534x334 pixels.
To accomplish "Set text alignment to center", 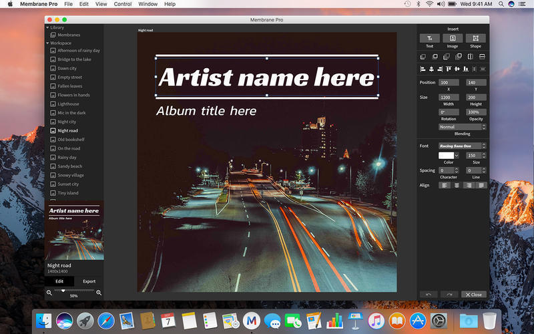I will click(x=457, y=185).
